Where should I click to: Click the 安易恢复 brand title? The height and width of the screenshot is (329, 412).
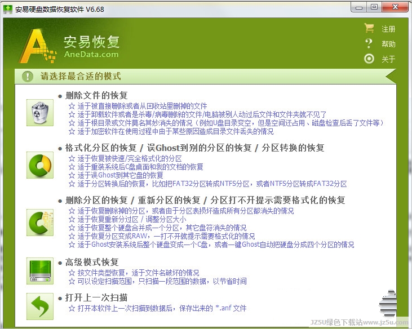pyautogui.click(x=91, y=42)
